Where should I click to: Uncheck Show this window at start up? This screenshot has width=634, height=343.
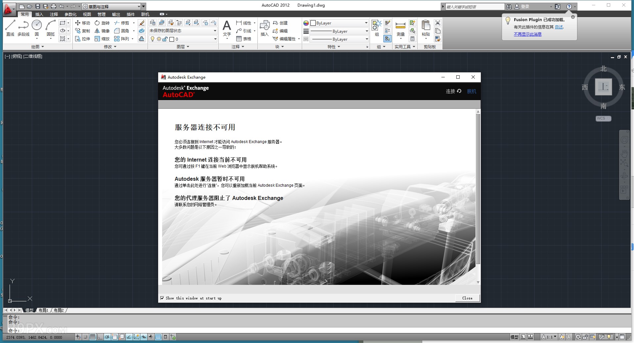pos(162,298)
